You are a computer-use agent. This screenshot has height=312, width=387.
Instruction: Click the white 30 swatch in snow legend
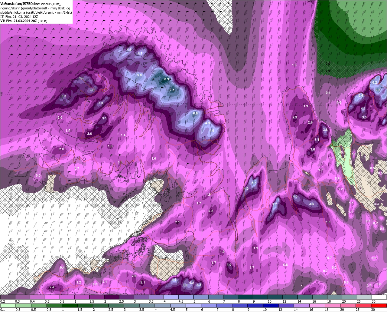[x=379, y=297]
